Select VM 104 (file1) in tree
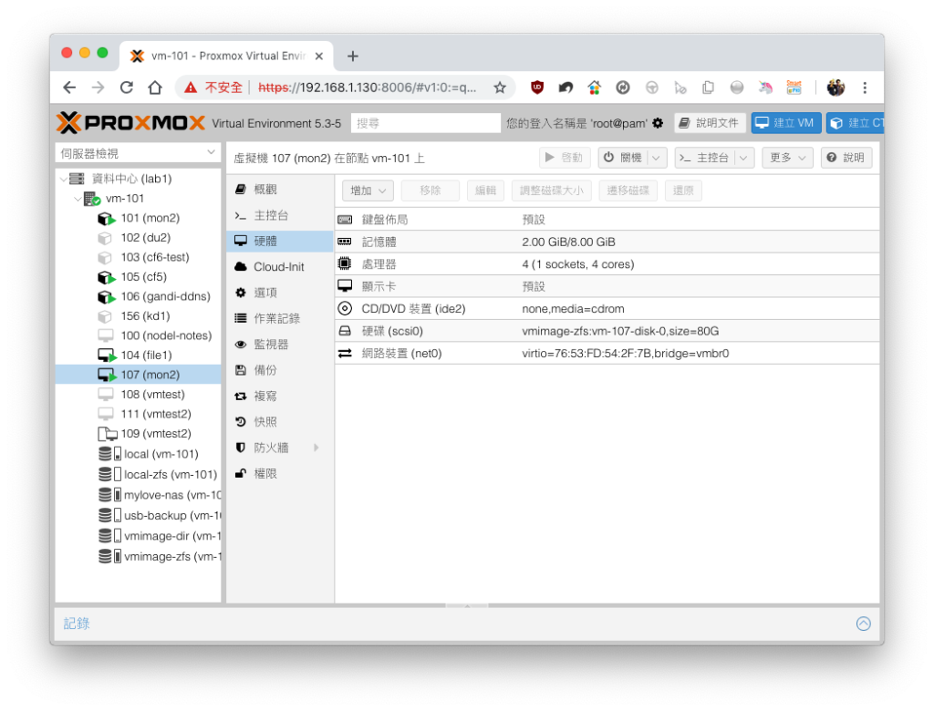The image size is (934, 711). click(x=147, y=355)
